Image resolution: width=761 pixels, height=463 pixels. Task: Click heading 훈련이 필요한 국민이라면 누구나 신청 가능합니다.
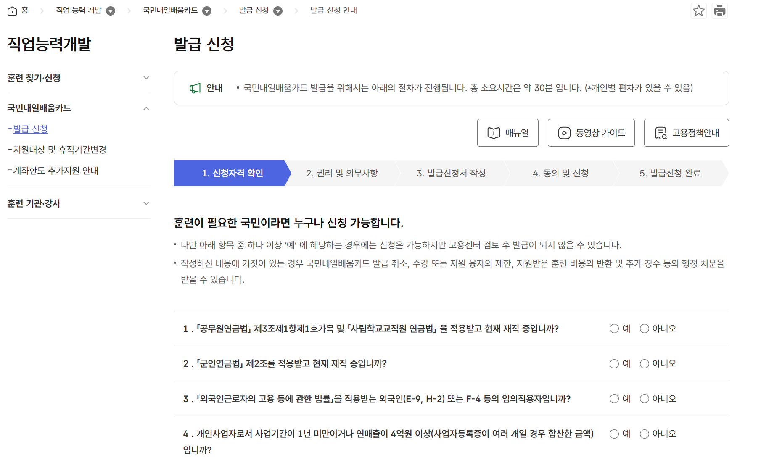288,223
